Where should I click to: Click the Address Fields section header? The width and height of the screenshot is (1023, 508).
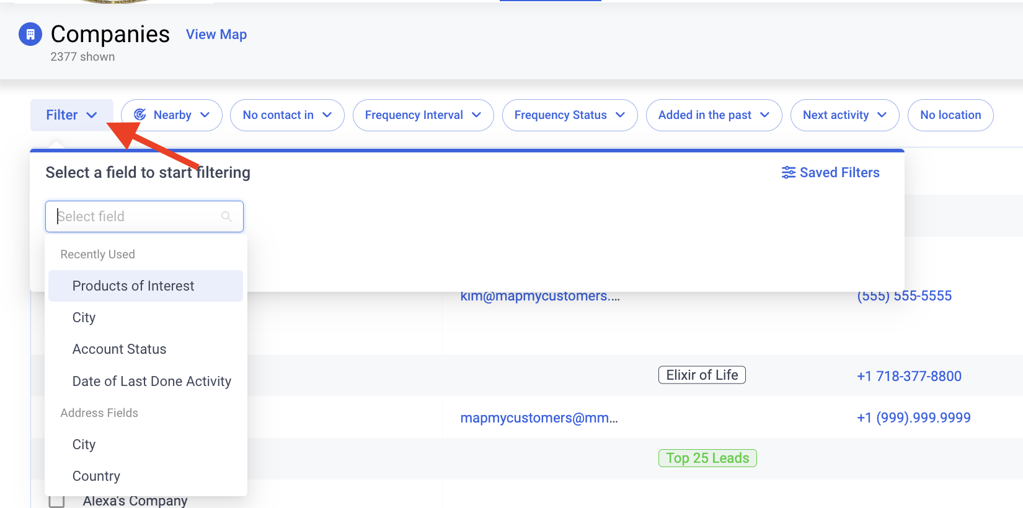tap(99, 413)
